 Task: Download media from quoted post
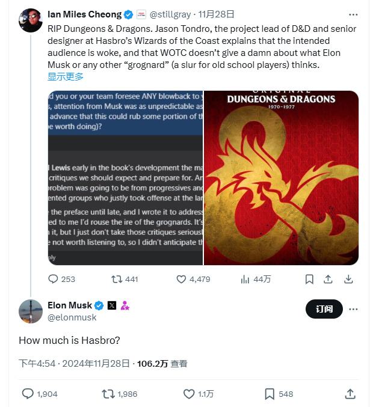pos(348,279)
